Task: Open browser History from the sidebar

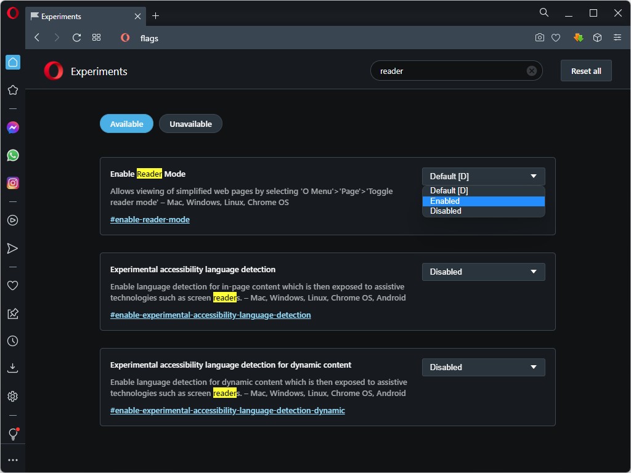Action: [x=12, y=341]
